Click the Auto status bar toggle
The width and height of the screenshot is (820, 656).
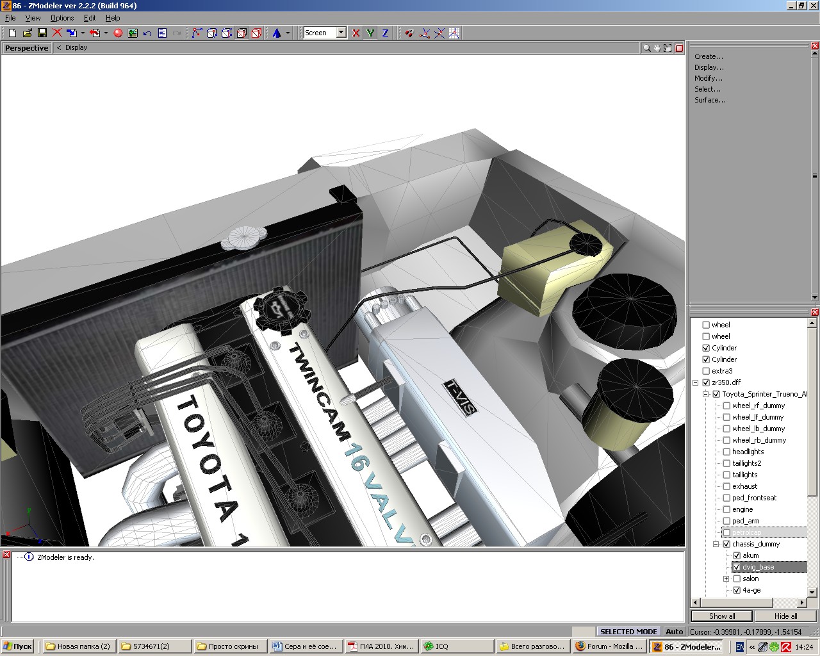(674, 632)
